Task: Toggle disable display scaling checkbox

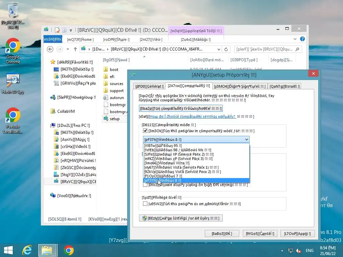Action: click(x=145, y=185)
